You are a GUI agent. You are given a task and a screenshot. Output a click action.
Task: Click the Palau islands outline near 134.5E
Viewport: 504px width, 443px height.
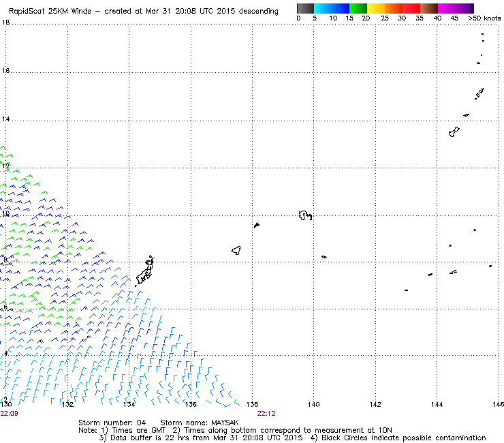click(145, 271)
